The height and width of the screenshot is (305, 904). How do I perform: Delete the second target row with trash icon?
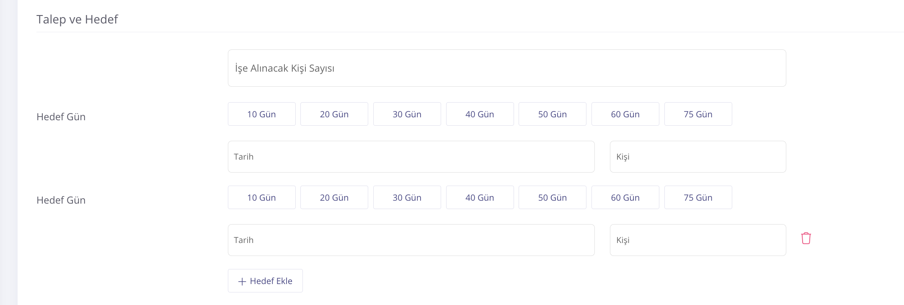tap(806, 238)
